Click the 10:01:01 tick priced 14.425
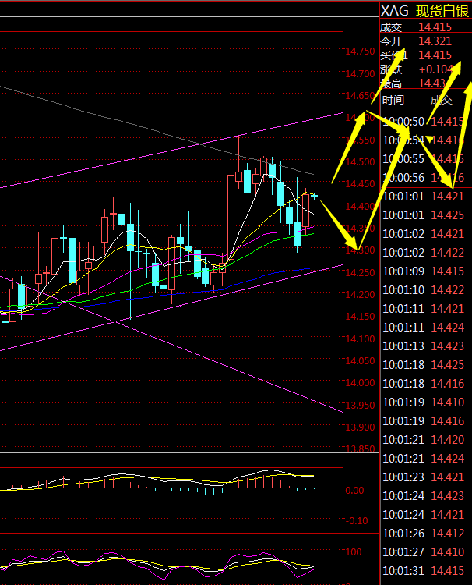The width and height of the screenshot is (472, 585). point(423,215)
